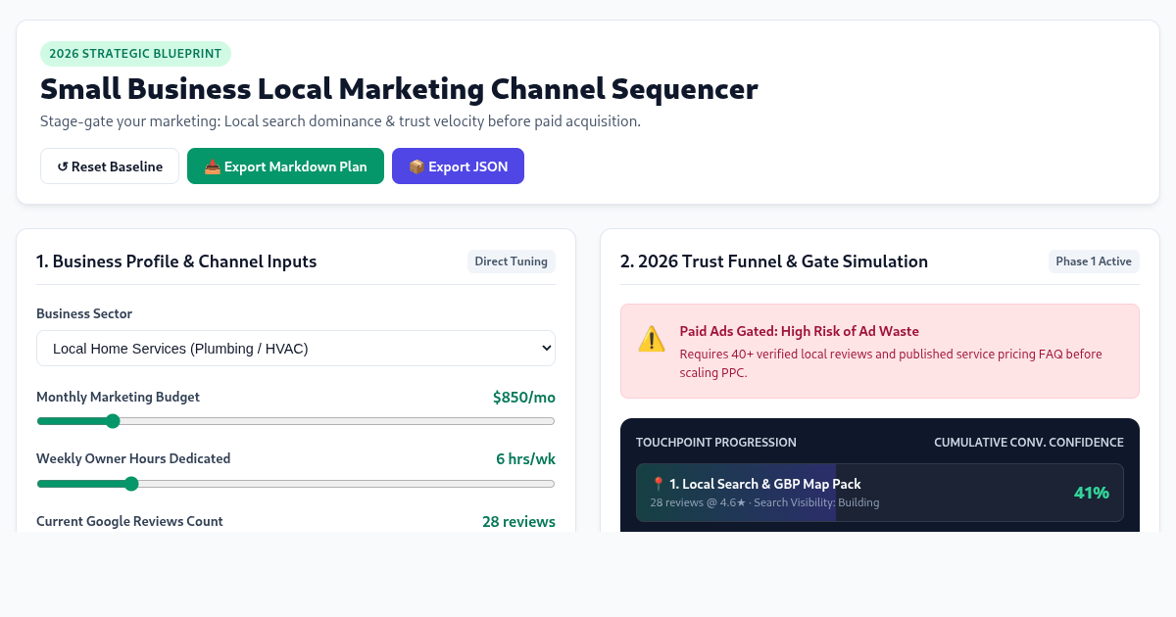Click the 2026 Strategic Blueprint badge
The image size is (1176, 617).
coord(135,54)
